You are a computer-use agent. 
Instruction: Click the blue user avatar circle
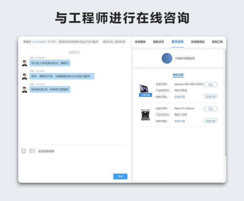167,58
